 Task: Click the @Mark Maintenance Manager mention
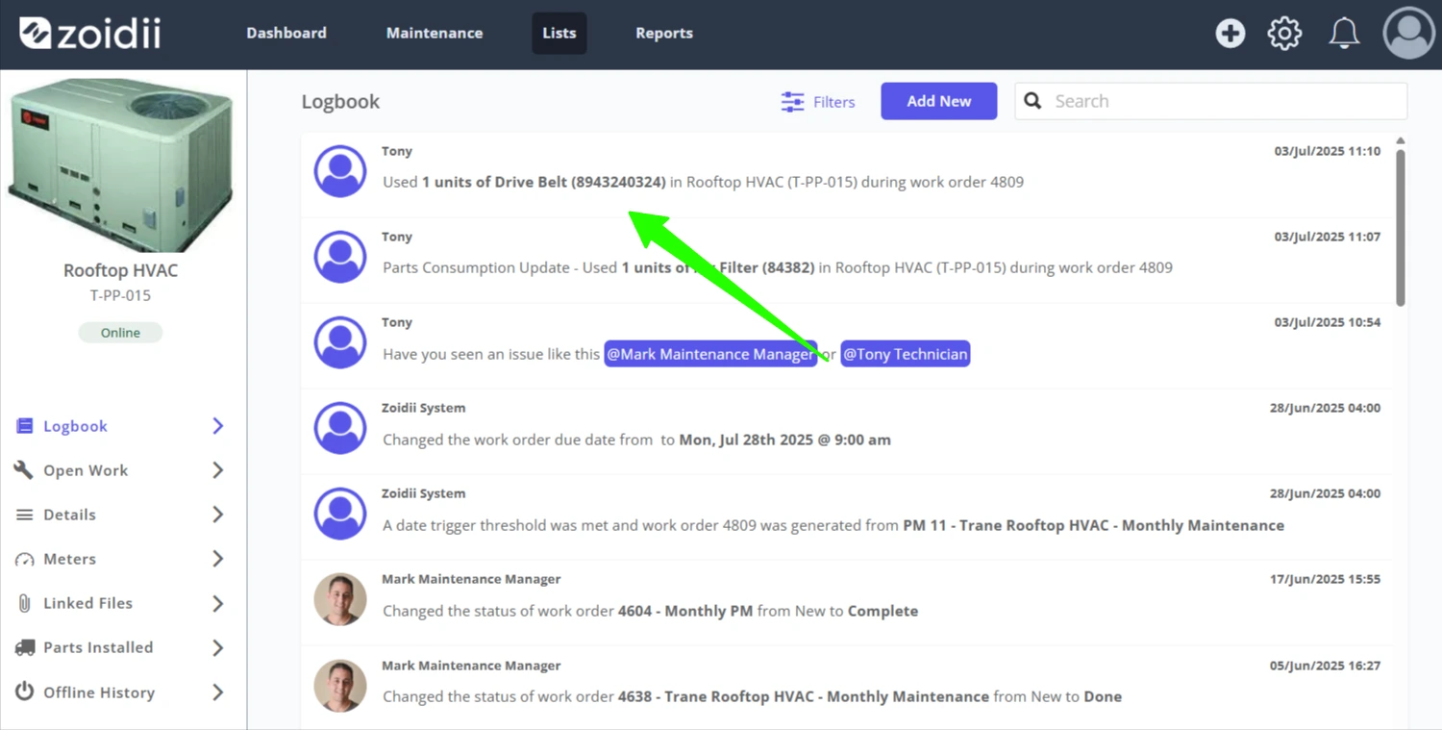(710, 354)
